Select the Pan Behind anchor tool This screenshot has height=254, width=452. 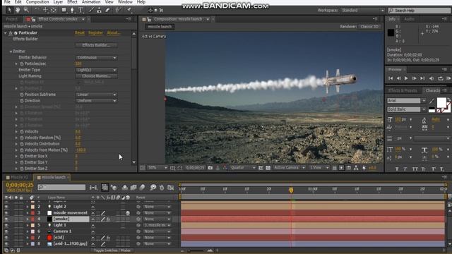(54, 11)
